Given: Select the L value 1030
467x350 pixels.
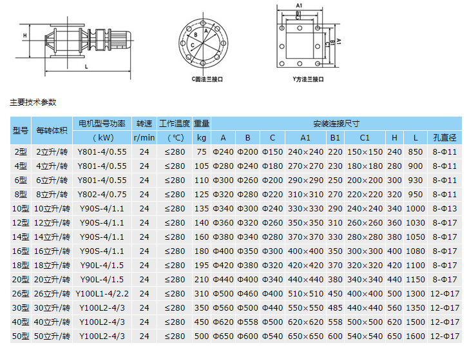Looking at the screenshot, I should (415, 223).
